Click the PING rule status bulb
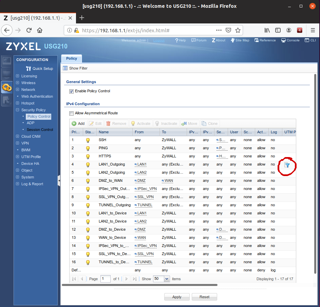This screenshot has height=307, width=320. [x=88, y=148]
